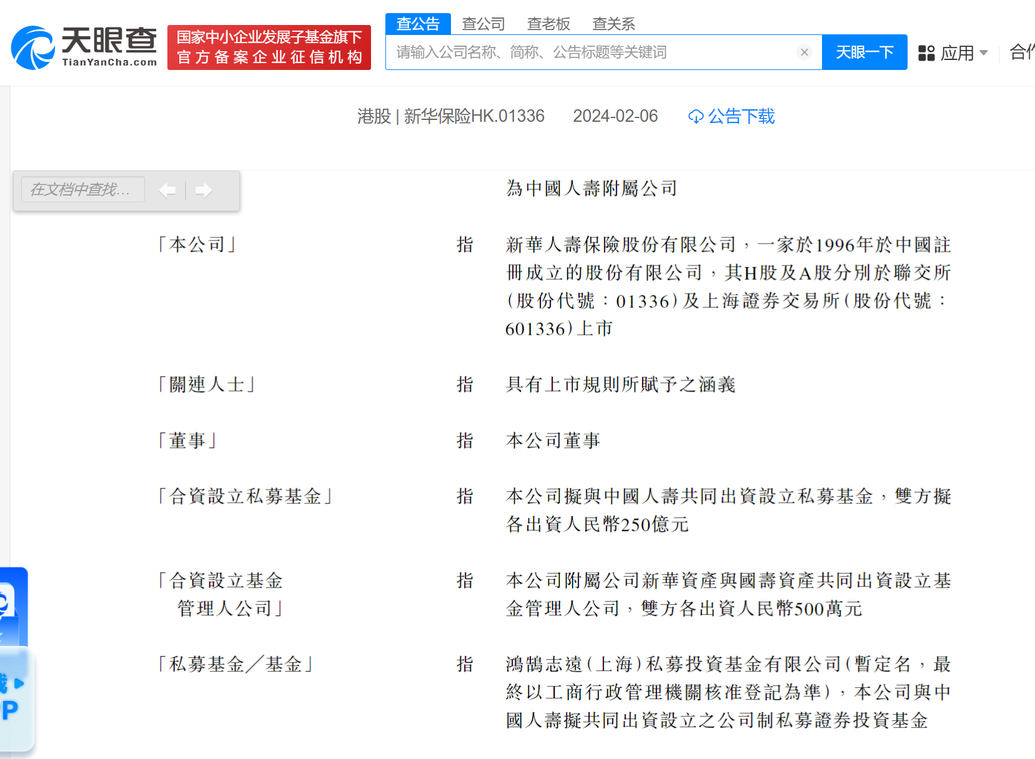Click the cloud download icon
1035x759 pixels.
point(695,117)
